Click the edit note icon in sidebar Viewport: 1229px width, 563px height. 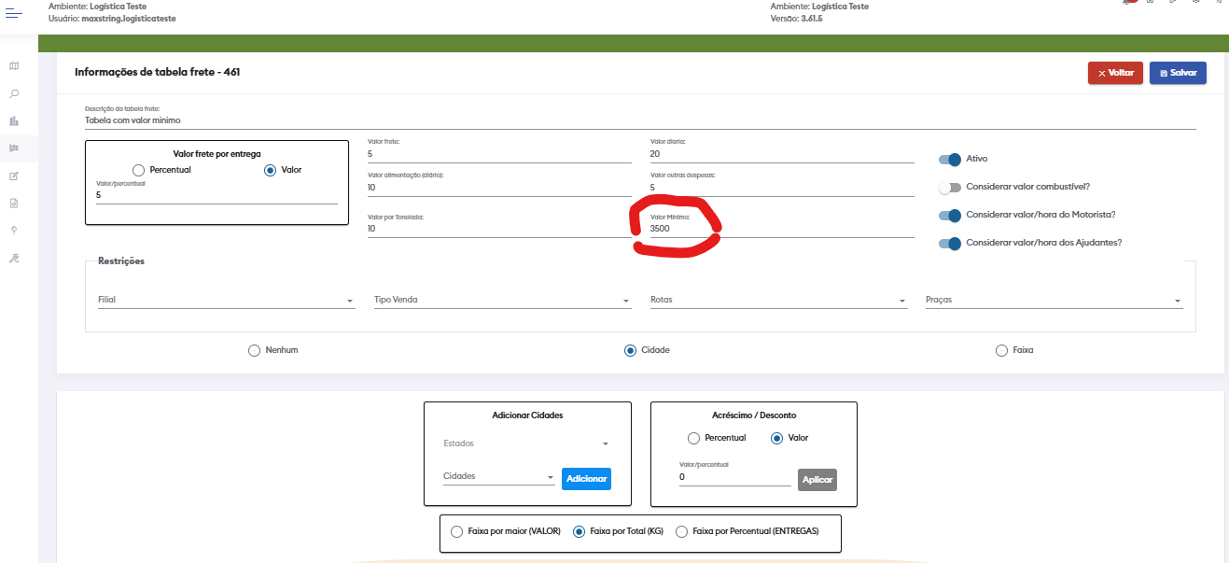[14, 176]
